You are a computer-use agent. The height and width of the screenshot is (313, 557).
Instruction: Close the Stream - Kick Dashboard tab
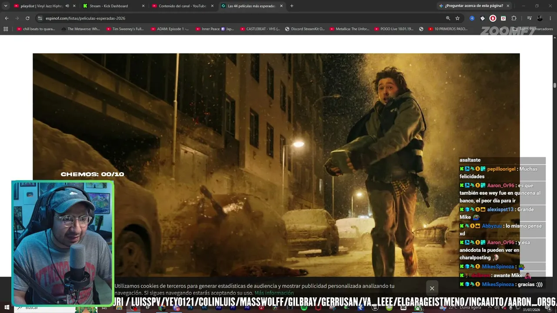(x=143, y=6)
